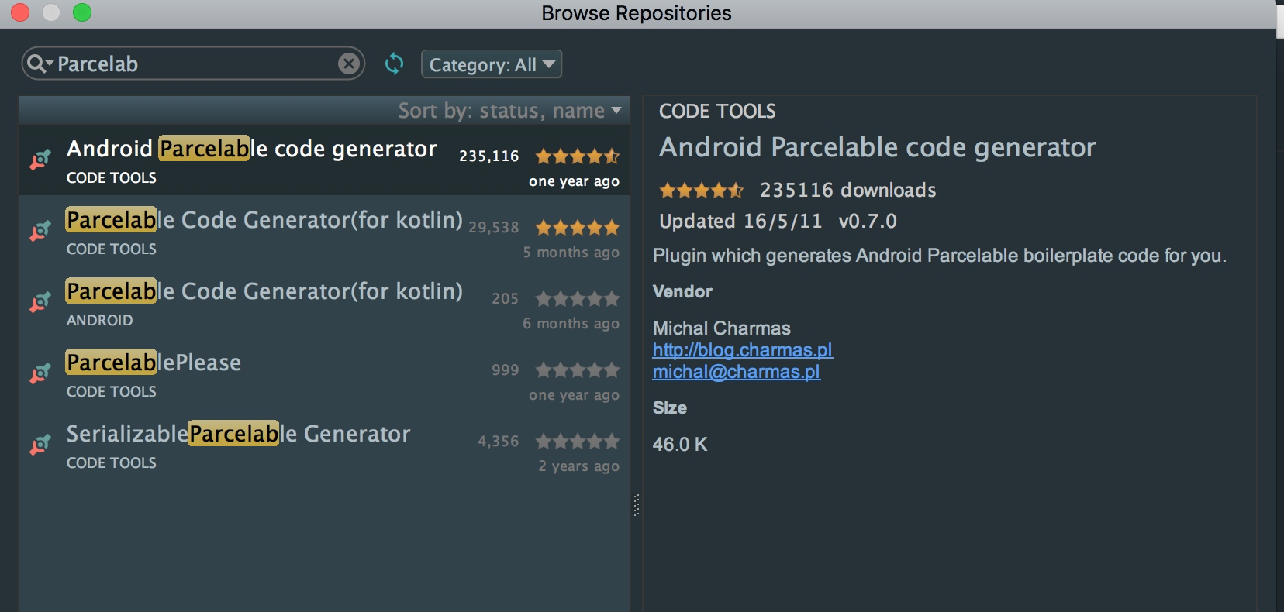Click the 'Michal Charmas' vendor name

[722, 328]
